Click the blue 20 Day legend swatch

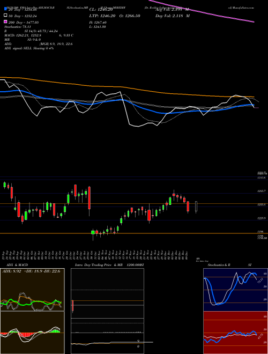tap(6, 9)
